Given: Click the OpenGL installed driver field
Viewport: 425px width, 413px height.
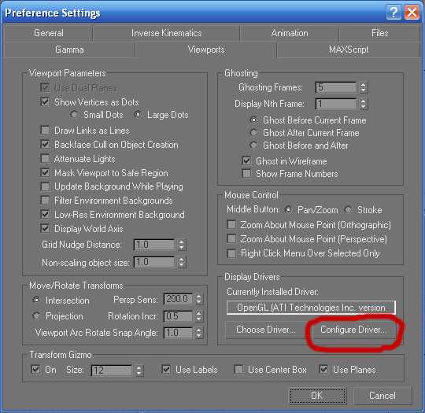Looking at the screenshot, I should [311, 308].
